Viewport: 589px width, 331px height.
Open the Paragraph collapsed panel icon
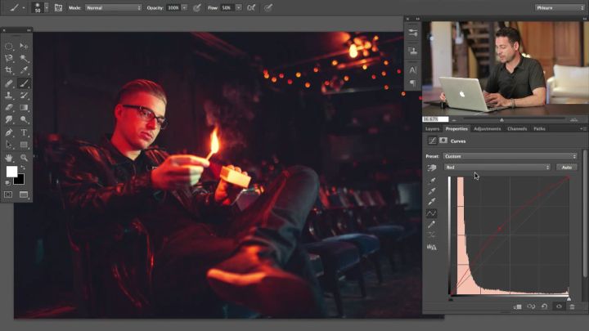click(x=412, y=83)
